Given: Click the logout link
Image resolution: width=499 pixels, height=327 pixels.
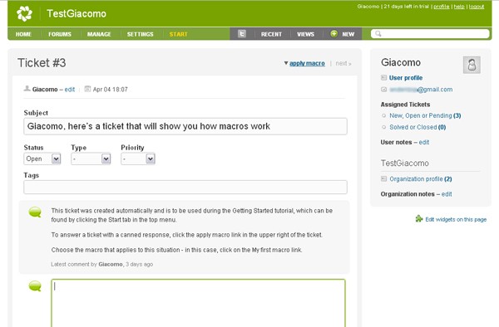Looking at the screenshot, I should tap(477, 7).
